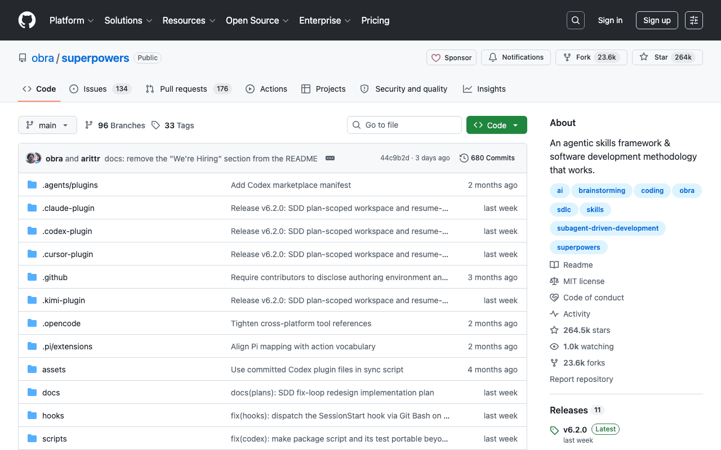The height and width of the screenshot is (450, 721).
Task: Open the main branch selector dropdown
Action: pyautogui.click(x=47, y=125)
